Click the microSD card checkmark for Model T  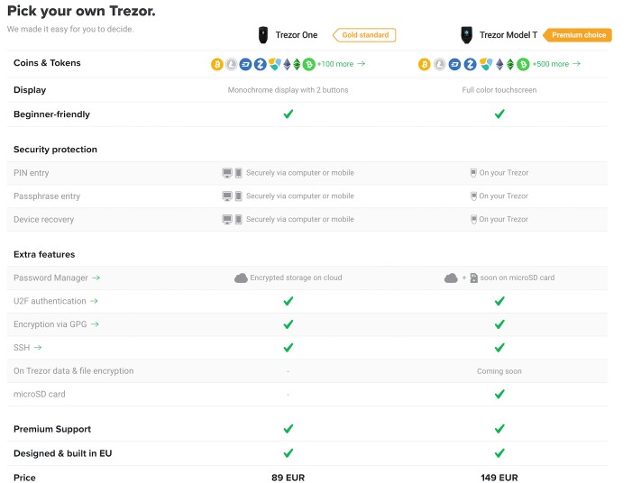(x=499, y=394)
